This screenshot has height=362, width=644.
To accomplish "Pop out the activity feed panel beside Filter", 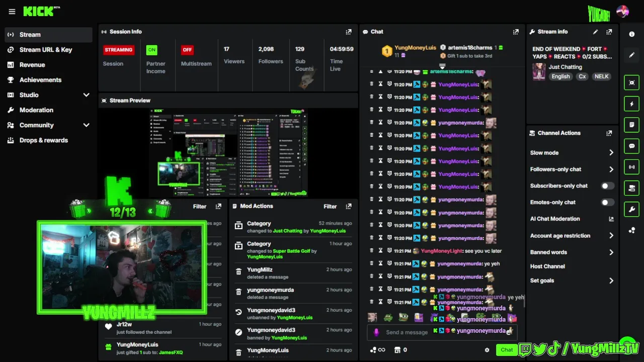I will (x=218, y=206).
